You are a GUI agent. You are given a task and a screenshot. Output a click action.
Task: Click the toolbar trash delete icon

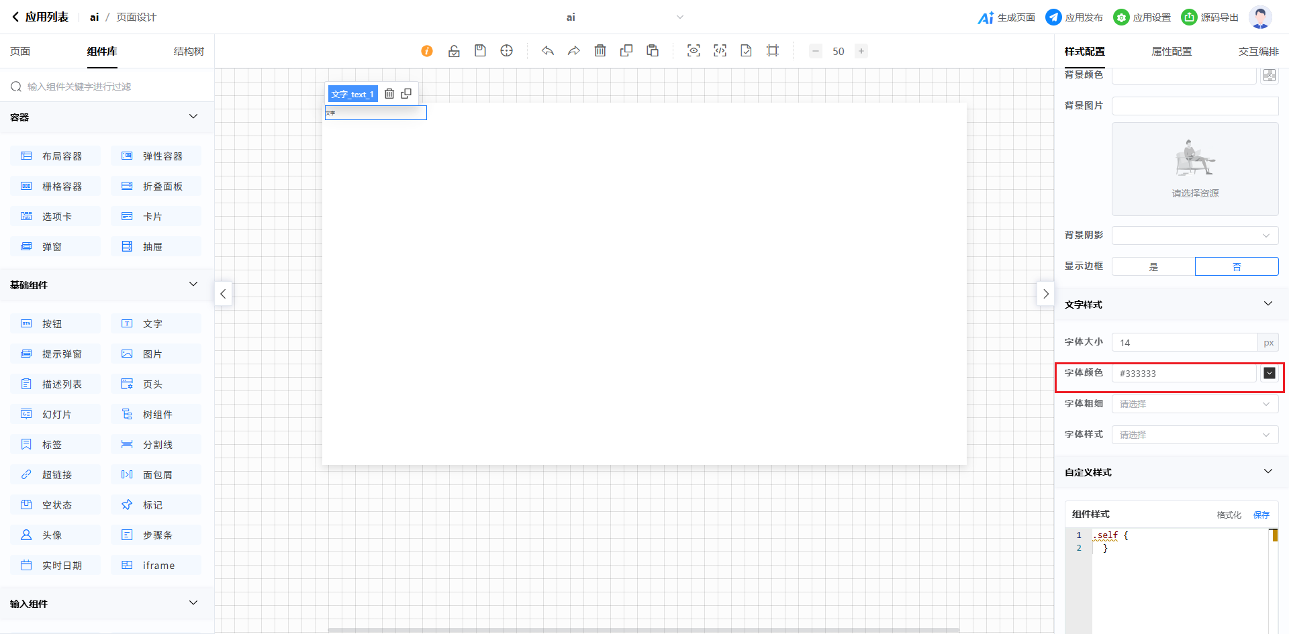(x=600, y=51)
